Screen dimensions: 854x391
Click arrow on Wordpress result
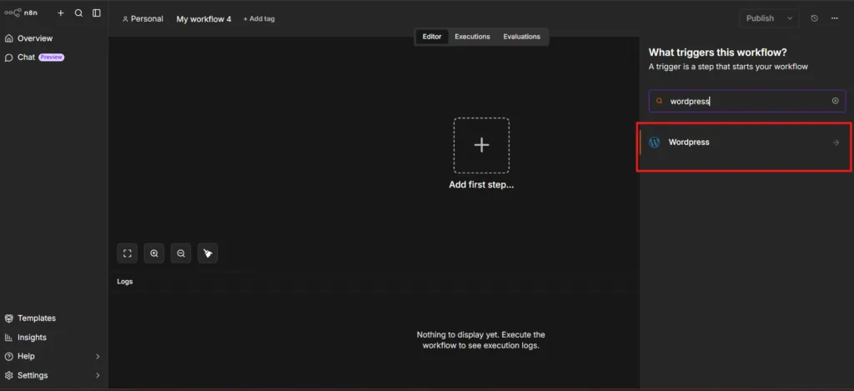(x=836, y=143)
